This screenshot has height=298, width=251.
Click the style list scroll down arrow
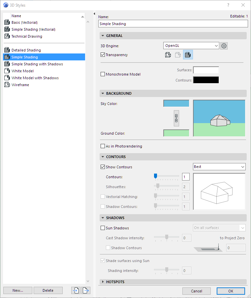coord(88,281)
